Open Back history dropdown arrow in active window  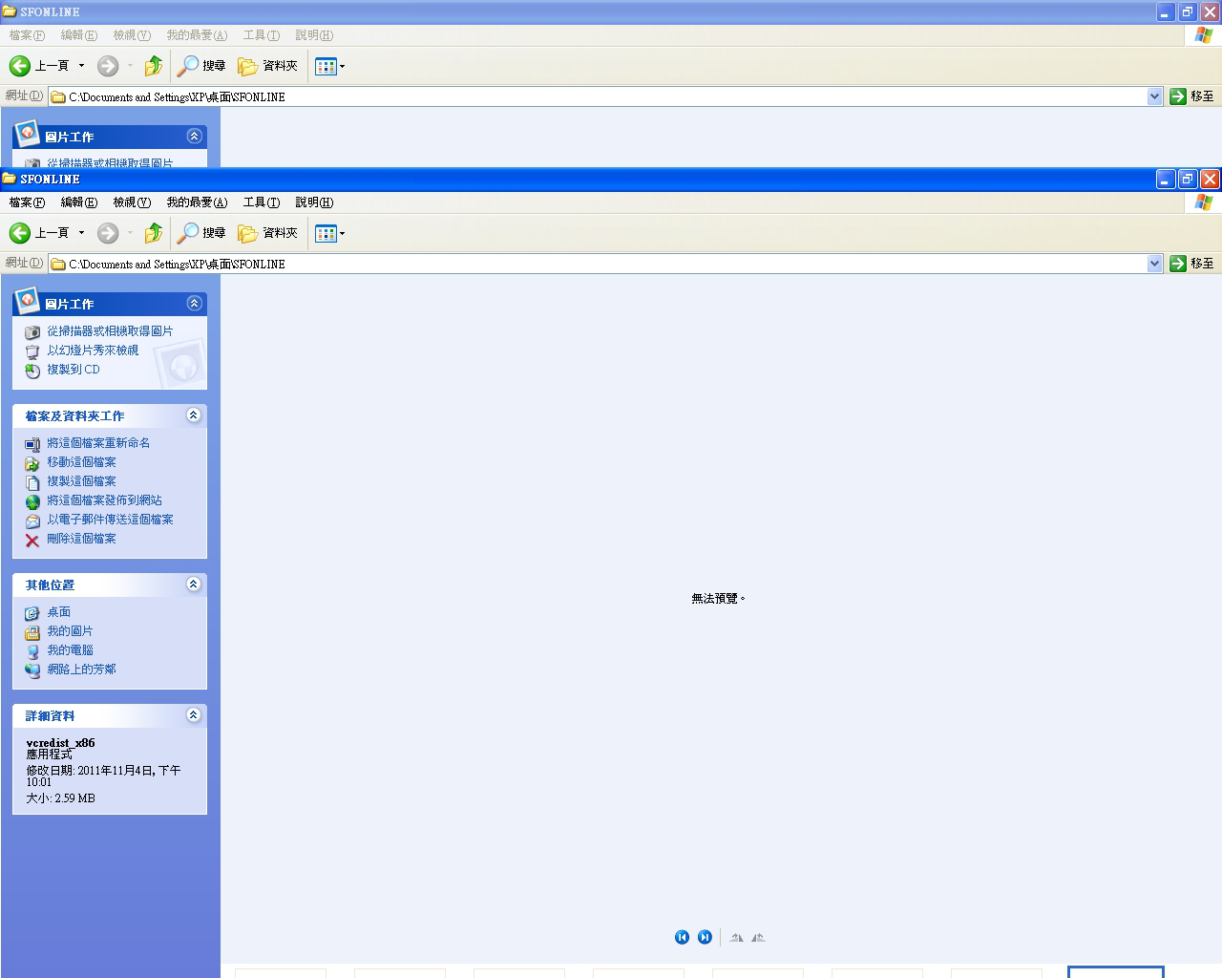coord(81,233)
